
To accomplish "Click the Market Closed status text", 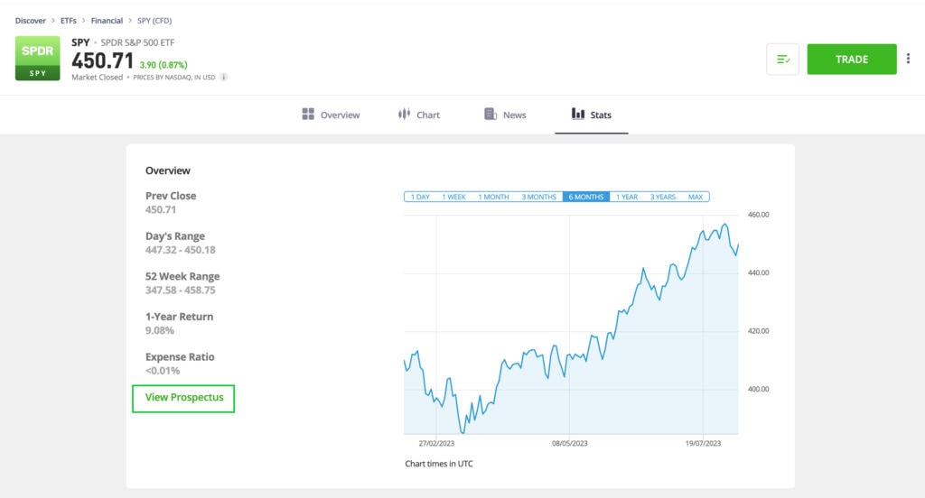I will pos(98,78).
